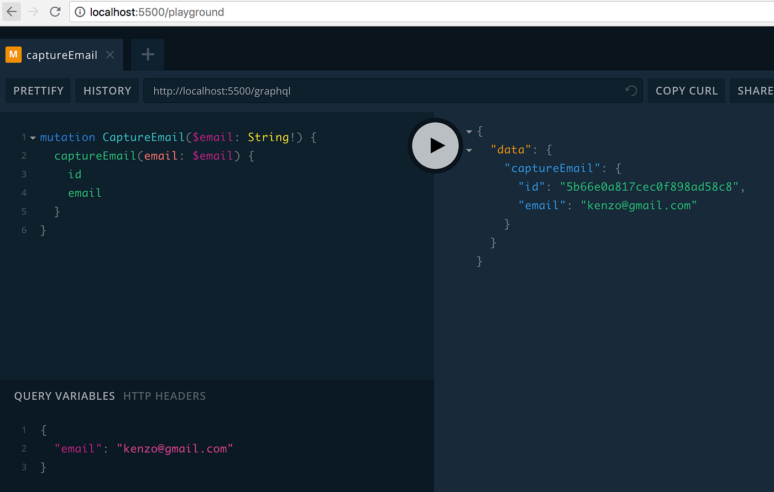The image size is (774, 492).
Task: Collapse the "data" object arrow in response
Action: click(x=469, y=150)
